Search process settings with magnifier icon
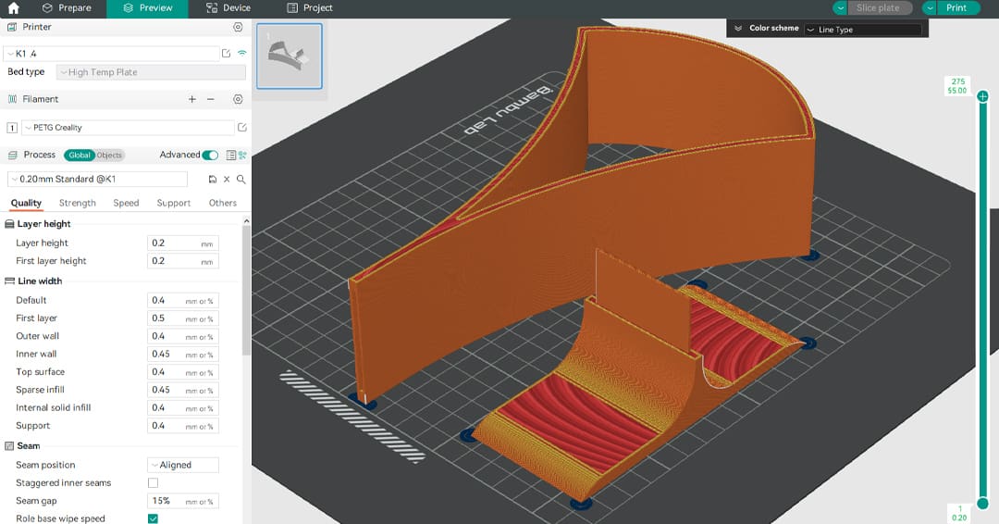The width and height of the screenshot is (999, 524). [x=241, y=180]
